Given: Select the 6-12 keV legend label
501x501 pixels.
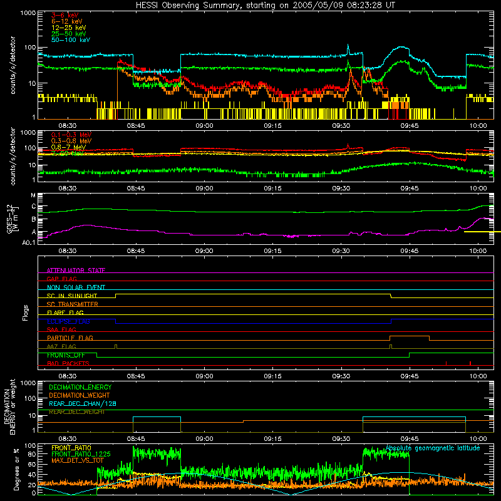Looking at the screenshot, I should [67, 21].
